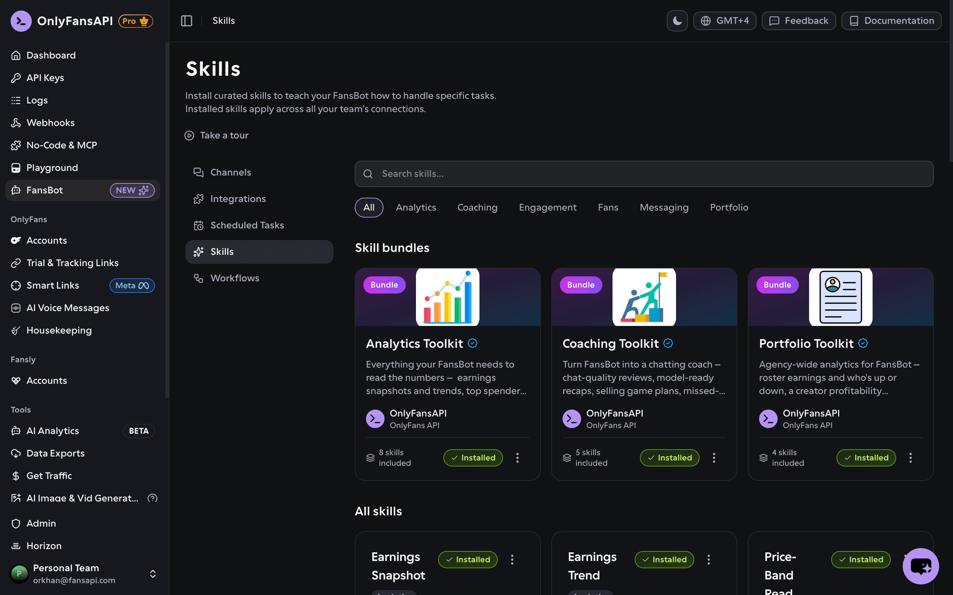
Task: Open OnlyFans Accounts page
Action: click(x=83, y=240)
